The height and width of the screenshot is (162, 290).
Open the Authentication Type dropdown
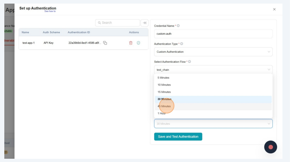point(213,52)
